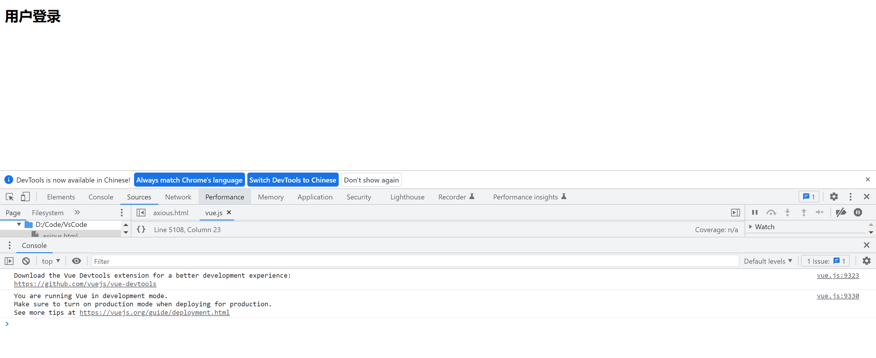Open DevTools settings gear in main toolbar
The image size is (876, 358).
click(x=833, y=197)
